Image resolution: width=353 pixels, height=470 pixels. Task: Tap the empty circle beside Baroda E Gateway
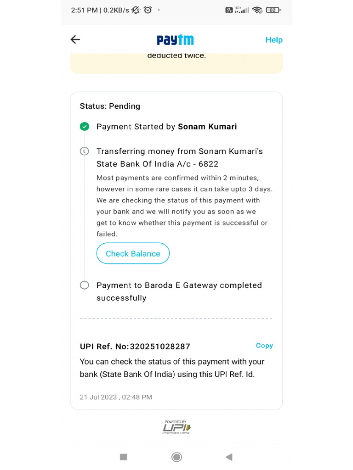tap(85, 285)
